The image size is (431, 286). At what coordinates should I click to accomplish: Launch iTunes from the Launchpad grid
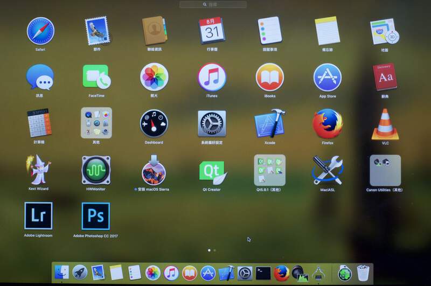click(212, 77)
